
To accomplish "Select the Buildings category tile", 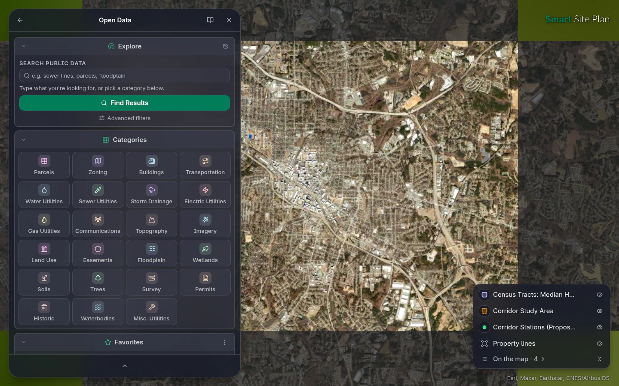I will [x=151, y=165].
